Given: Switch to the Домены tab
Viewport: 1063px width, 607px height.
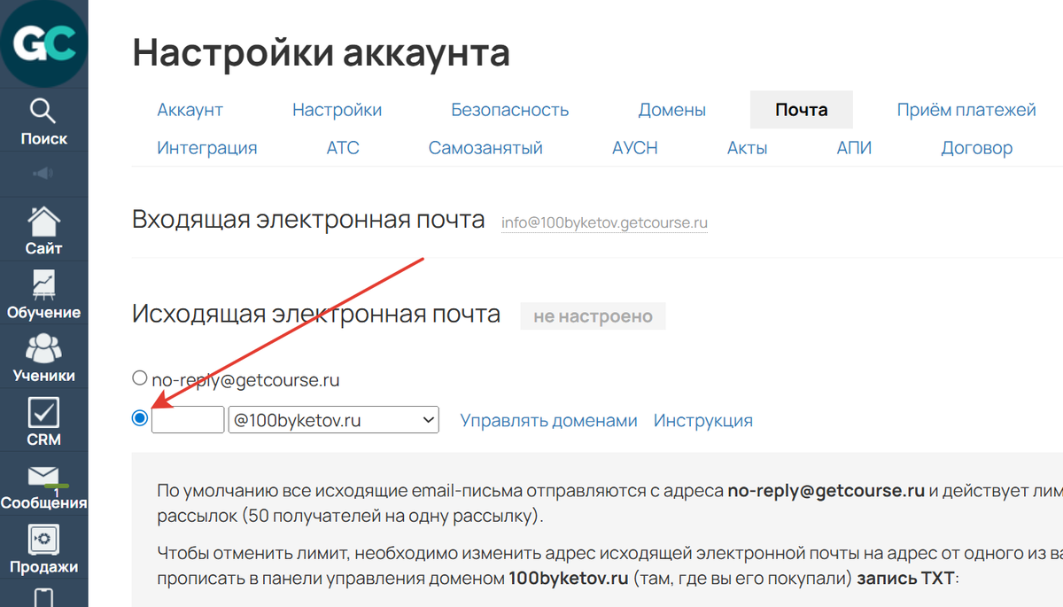Looking at the screenshot, I should coord(672,110).
